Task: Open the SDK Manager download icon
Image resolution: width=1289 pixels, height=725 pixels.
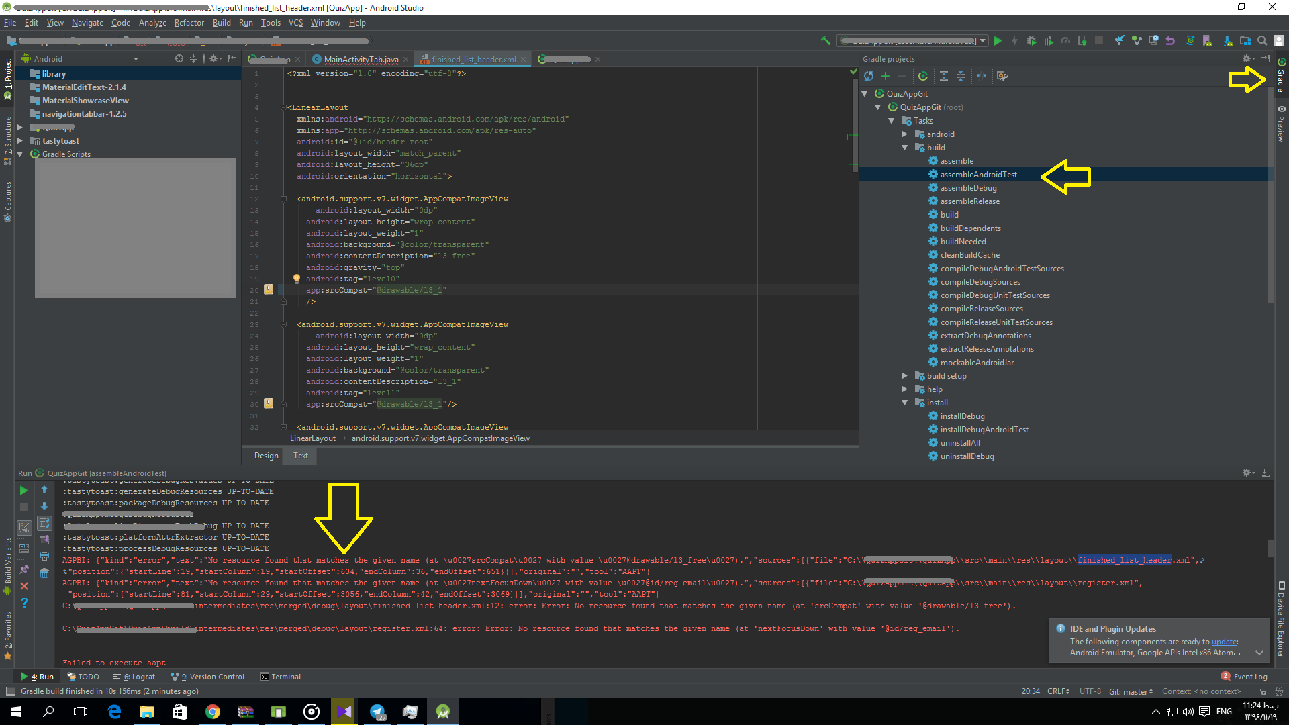Action: click(1228, 41)
